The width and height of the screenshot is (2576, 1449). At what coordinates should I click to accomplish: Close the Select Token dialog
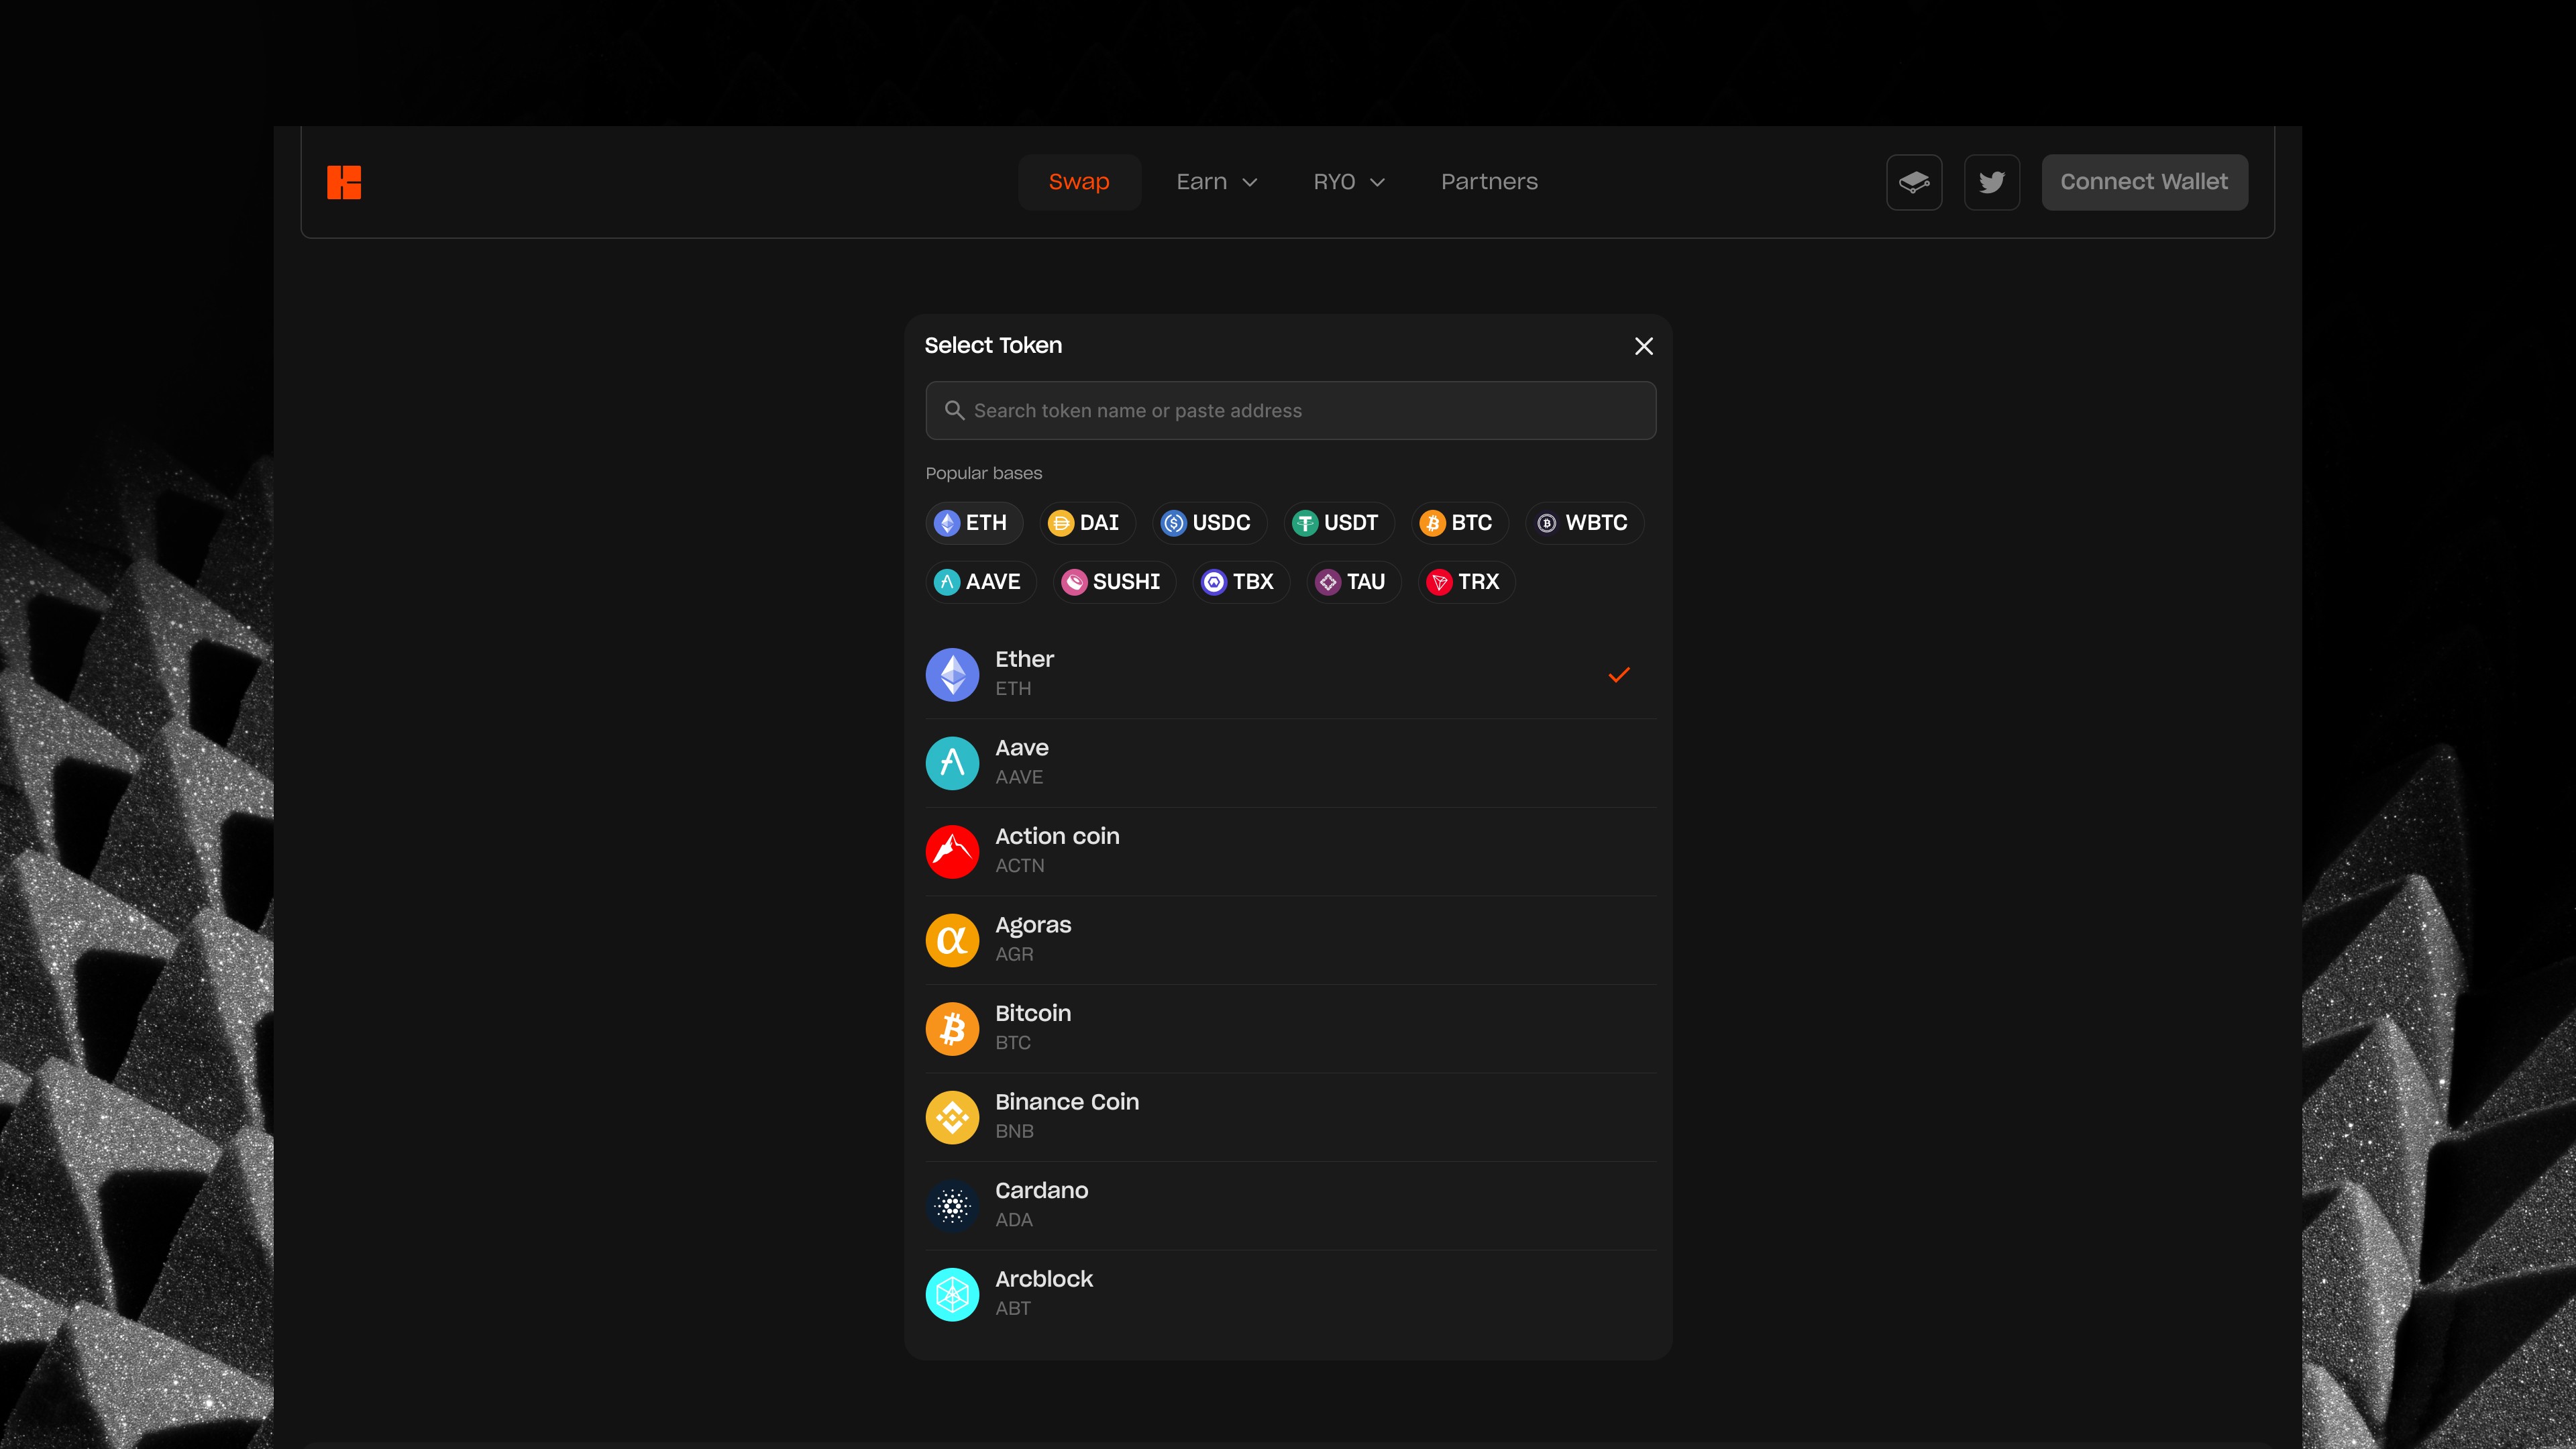(1643, 346)
